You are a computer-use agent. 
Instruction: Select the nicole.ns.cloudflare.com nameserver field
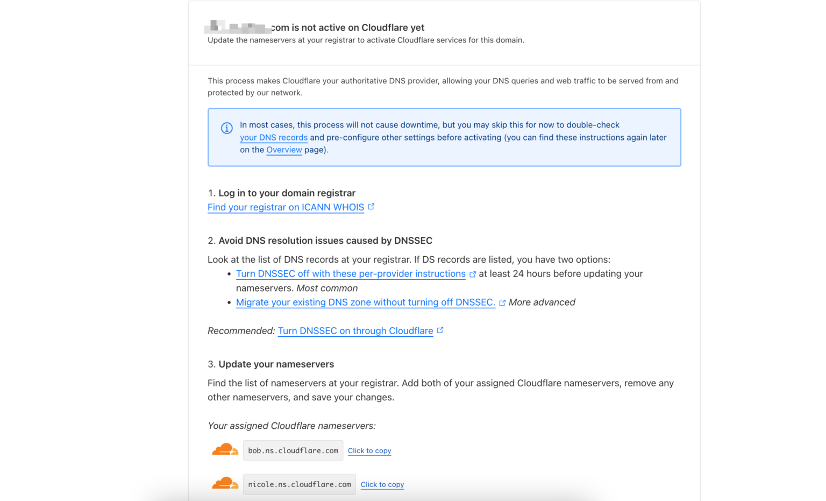click(300, 484)
